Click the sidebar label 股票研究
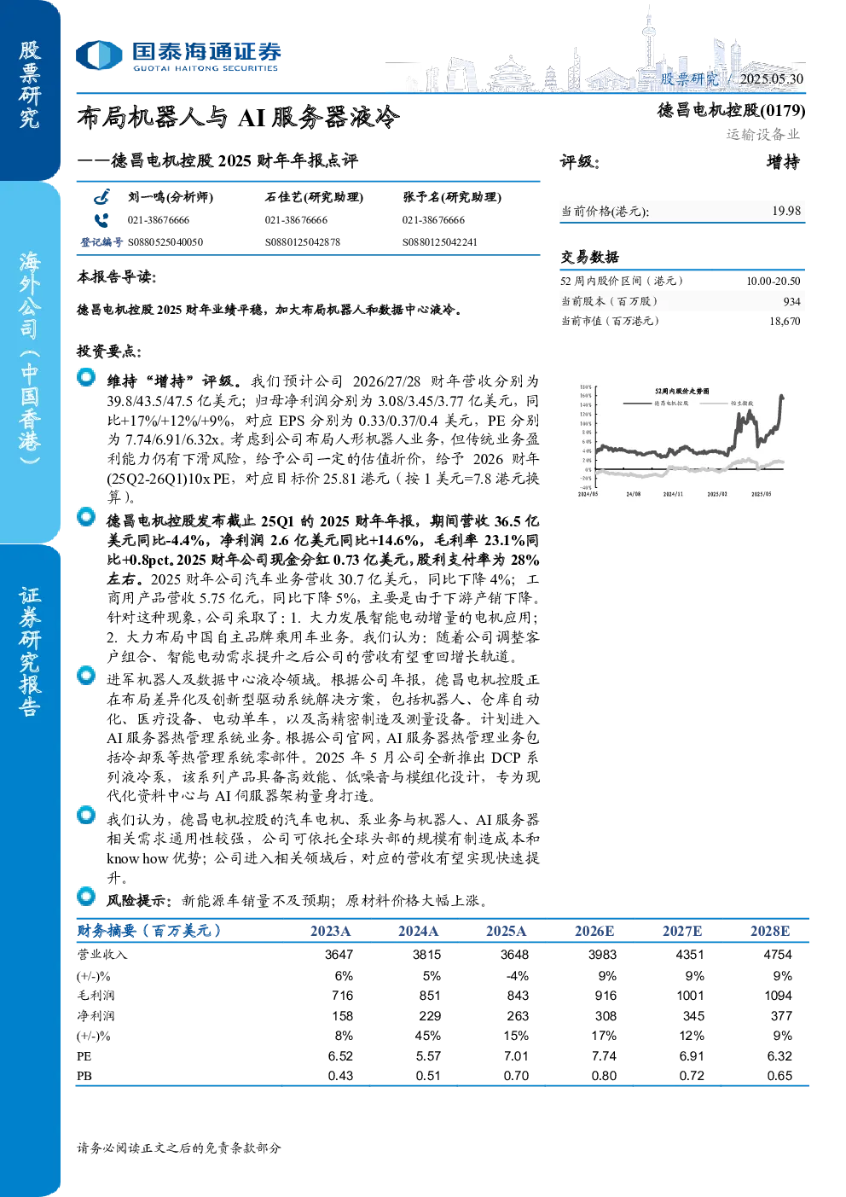The width and height of the screenshot is (846, 1197). point(30,84)
